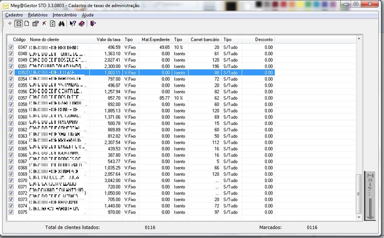Open the Cadastro menu
This screenshot has width=384, height=238.
[x=14, y=15]
